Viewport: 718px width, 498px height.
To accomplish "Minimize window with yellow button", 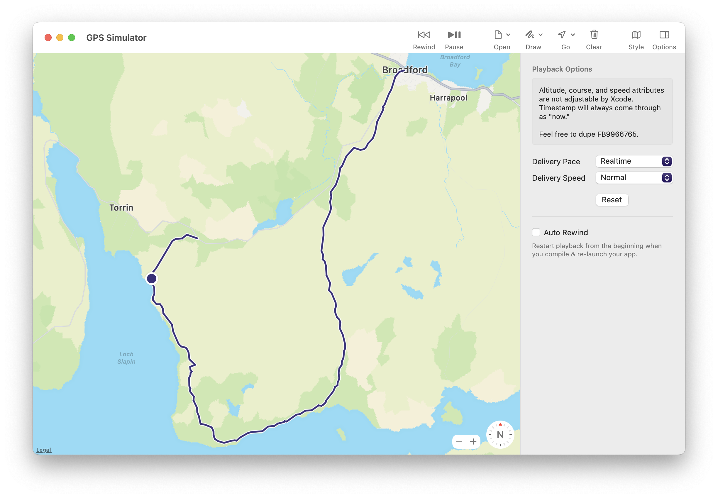I will point(60,38).
